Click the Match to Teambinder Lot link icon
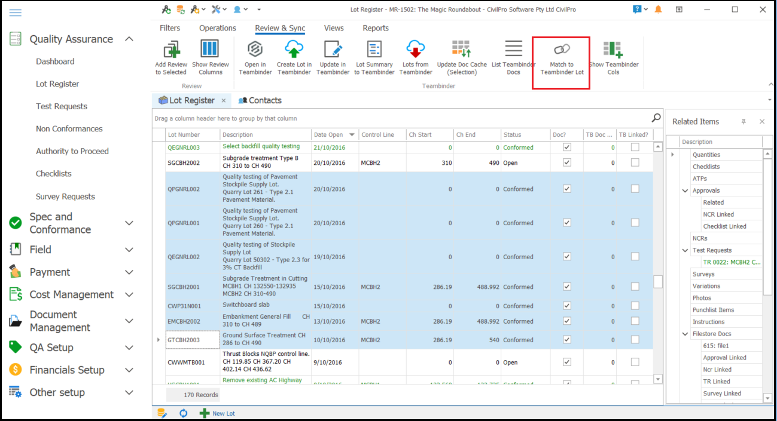The image size is (777, 421). [x=562, y=48]
